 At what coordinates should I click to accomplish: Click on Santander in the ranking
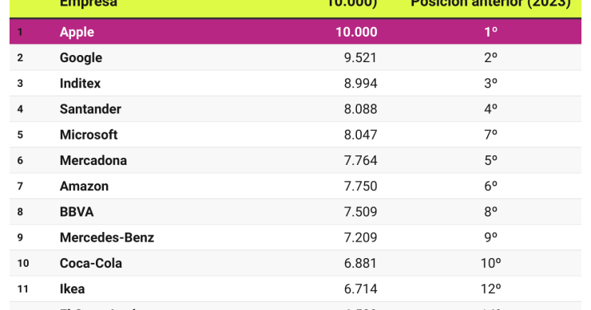(90, 109)
